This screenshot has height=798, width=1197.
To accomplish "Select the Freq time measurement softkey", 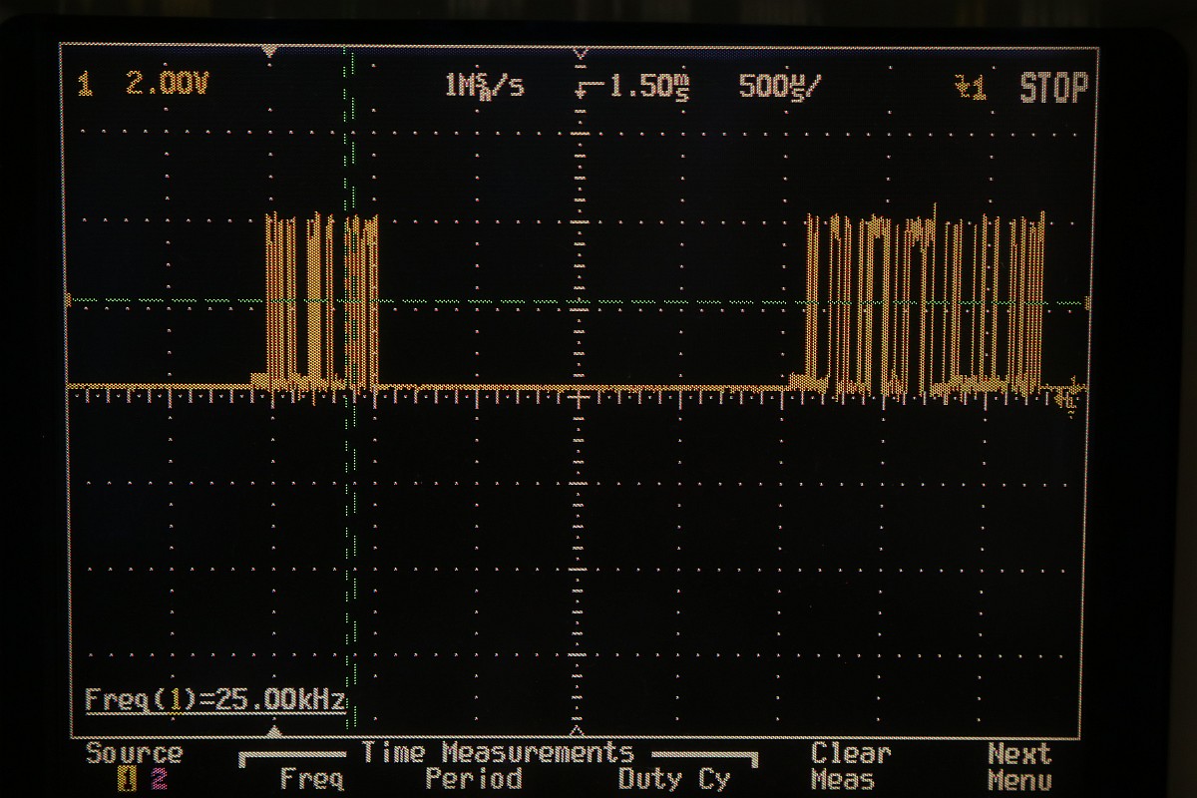I will (x=311, y=779).
